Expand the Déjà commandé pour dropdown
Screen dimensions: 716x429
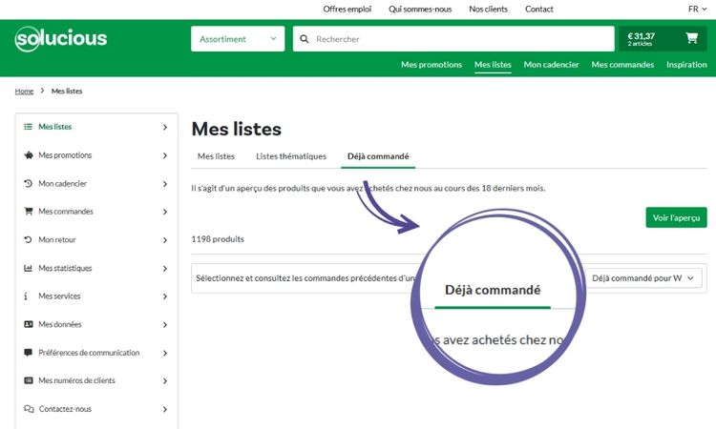coord(645,278)
